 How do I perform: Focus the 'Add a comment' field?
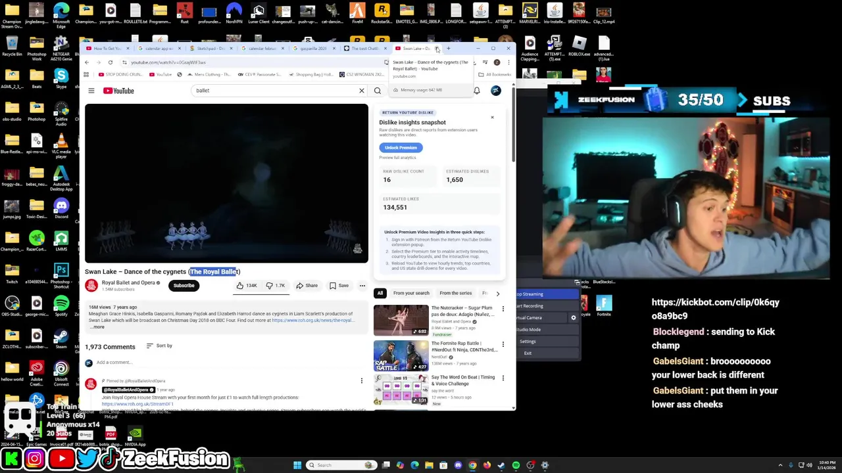(x=230, y=363)
